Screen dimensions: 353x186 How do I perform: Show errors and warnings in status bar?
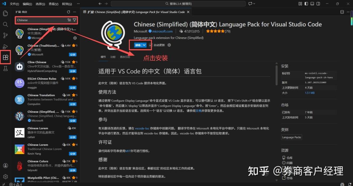pyautogui.click(x=16, y=184)
